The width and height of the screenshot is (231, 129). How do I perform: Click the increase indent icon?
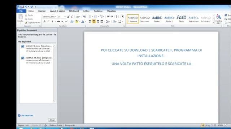112,16
